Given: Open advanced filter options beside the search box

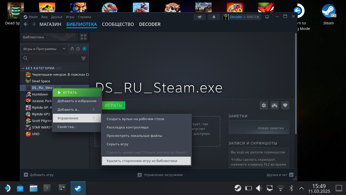Looking at the screenshot, I should pos(83,58).
